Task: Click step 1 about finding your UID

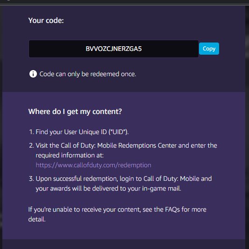Action: coord(79,132)
